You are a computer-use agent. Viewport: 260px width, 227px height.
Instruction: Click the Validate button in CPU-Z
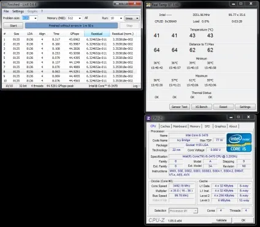pyautogui.click(x=221, y=220)
